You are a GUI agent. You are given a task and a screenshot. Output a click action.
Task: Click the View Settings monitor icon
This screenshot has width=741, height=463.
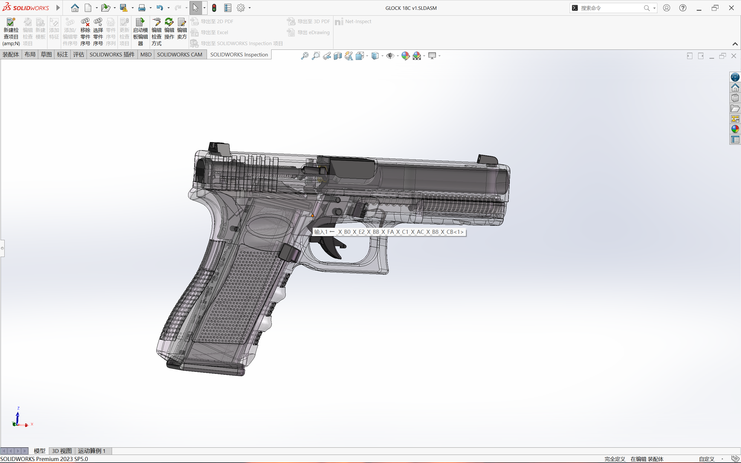[x=432, y=56]
